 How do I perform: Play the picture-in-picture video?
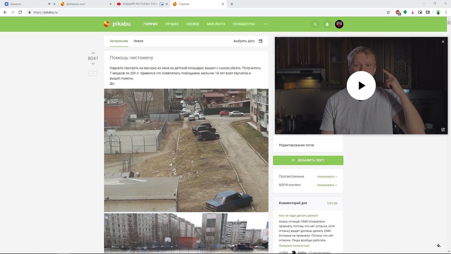point(361,86)
